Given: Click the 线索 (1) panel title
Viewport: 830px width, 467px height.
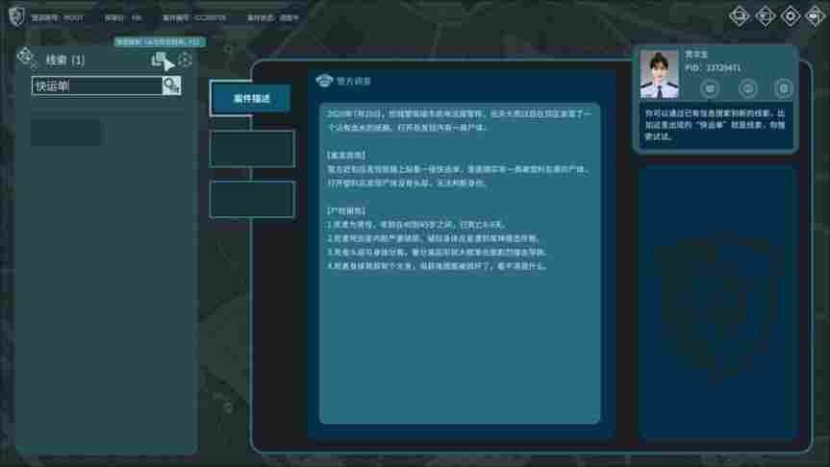Looking at the screenshot, I should (x=65, y=61).
